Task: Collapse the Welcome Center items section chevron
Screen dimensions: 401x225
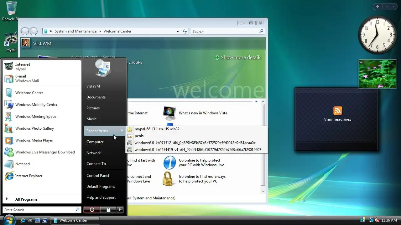Action: [x=256, y=102]
